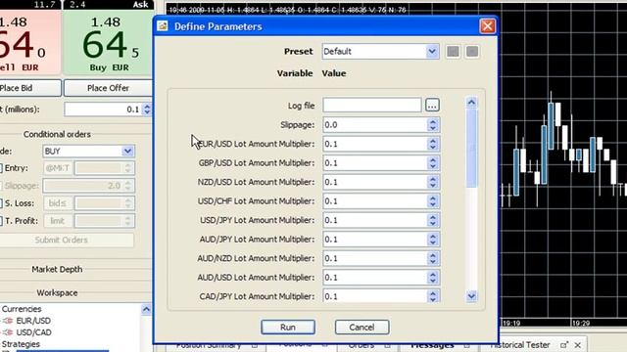Toggle the S. Loss checkbox
Image resolution: width=627 pixels, height=352 pixels.
[1, 203]
